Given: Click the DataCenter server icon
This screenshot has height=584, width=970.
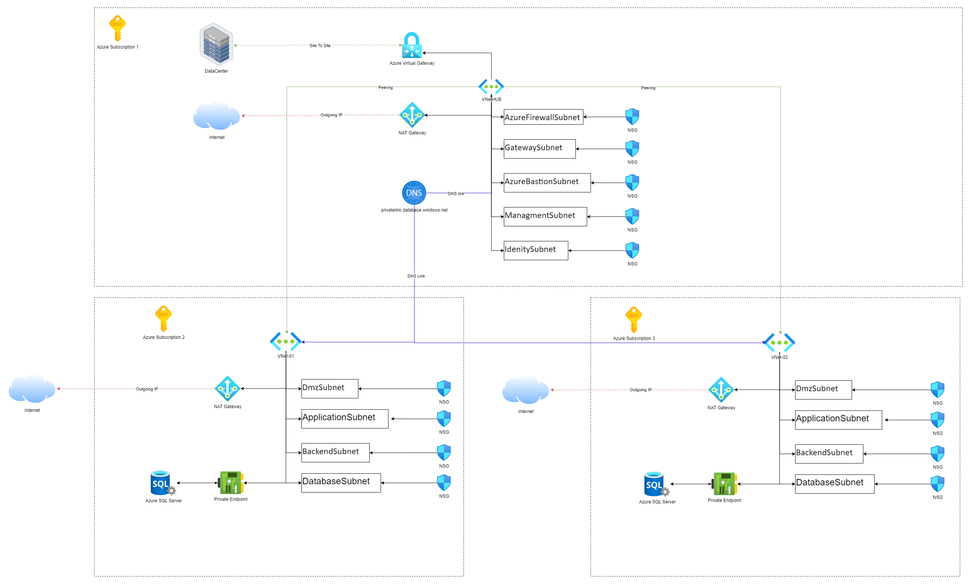Looking at the screenshot, I should tap(216, 44).
